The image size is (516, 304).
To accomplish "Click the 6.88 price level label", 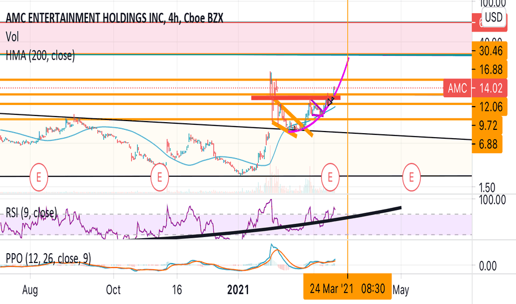I will coord(487,144).
